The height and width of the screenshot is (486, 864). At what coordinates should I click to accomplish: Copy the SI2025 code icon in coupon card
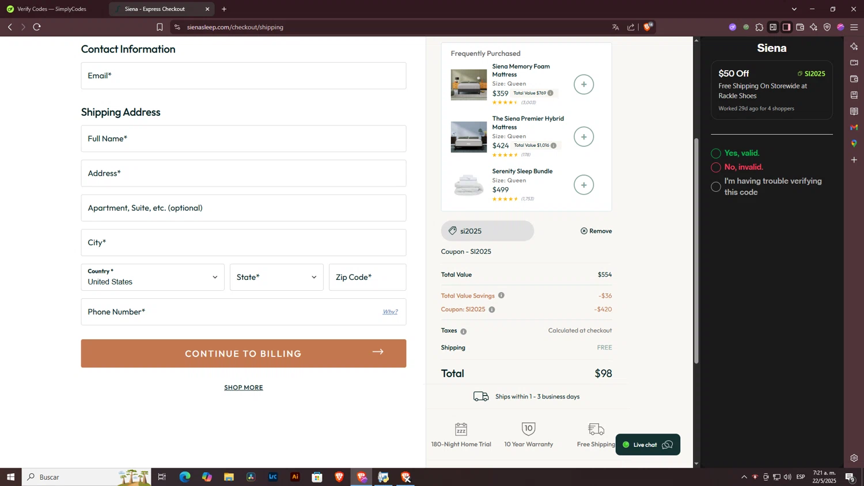point(799,74)
